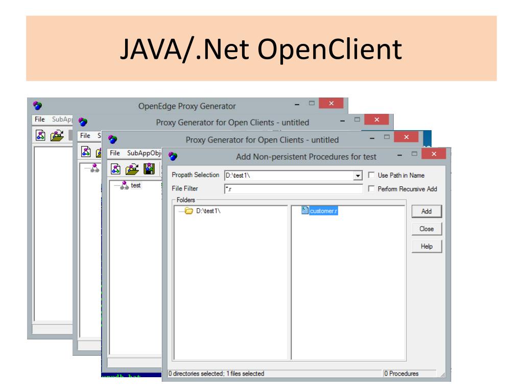Viewport: 523px width, 392px height.
Task: Click the Help button
Action: pyautogui.click(x=426, y=247)
